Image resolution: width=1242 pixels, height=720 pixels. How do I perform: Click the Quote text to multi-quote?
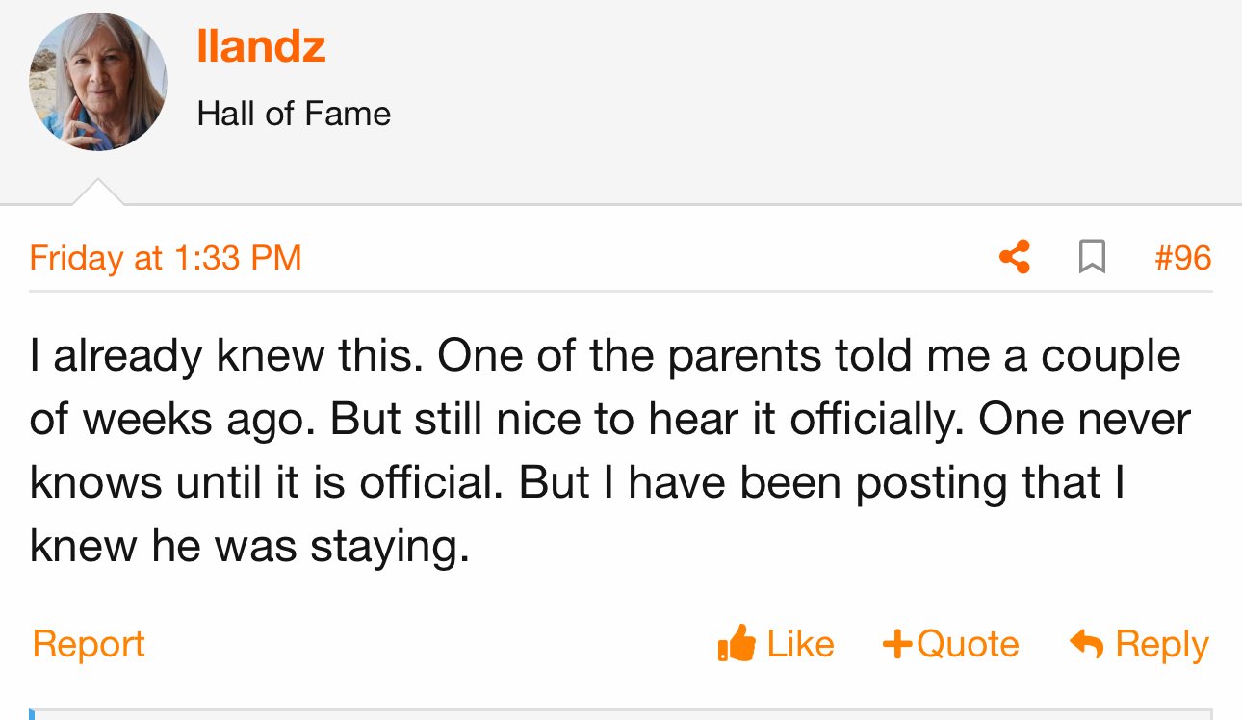coord(968,644)
